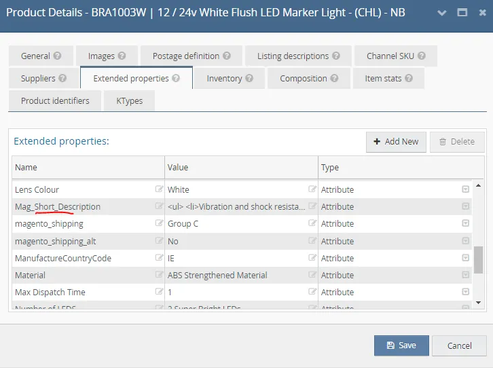Click help icon next to Extended properties tab
Viewport: 493px width, 376px height.
176,78
